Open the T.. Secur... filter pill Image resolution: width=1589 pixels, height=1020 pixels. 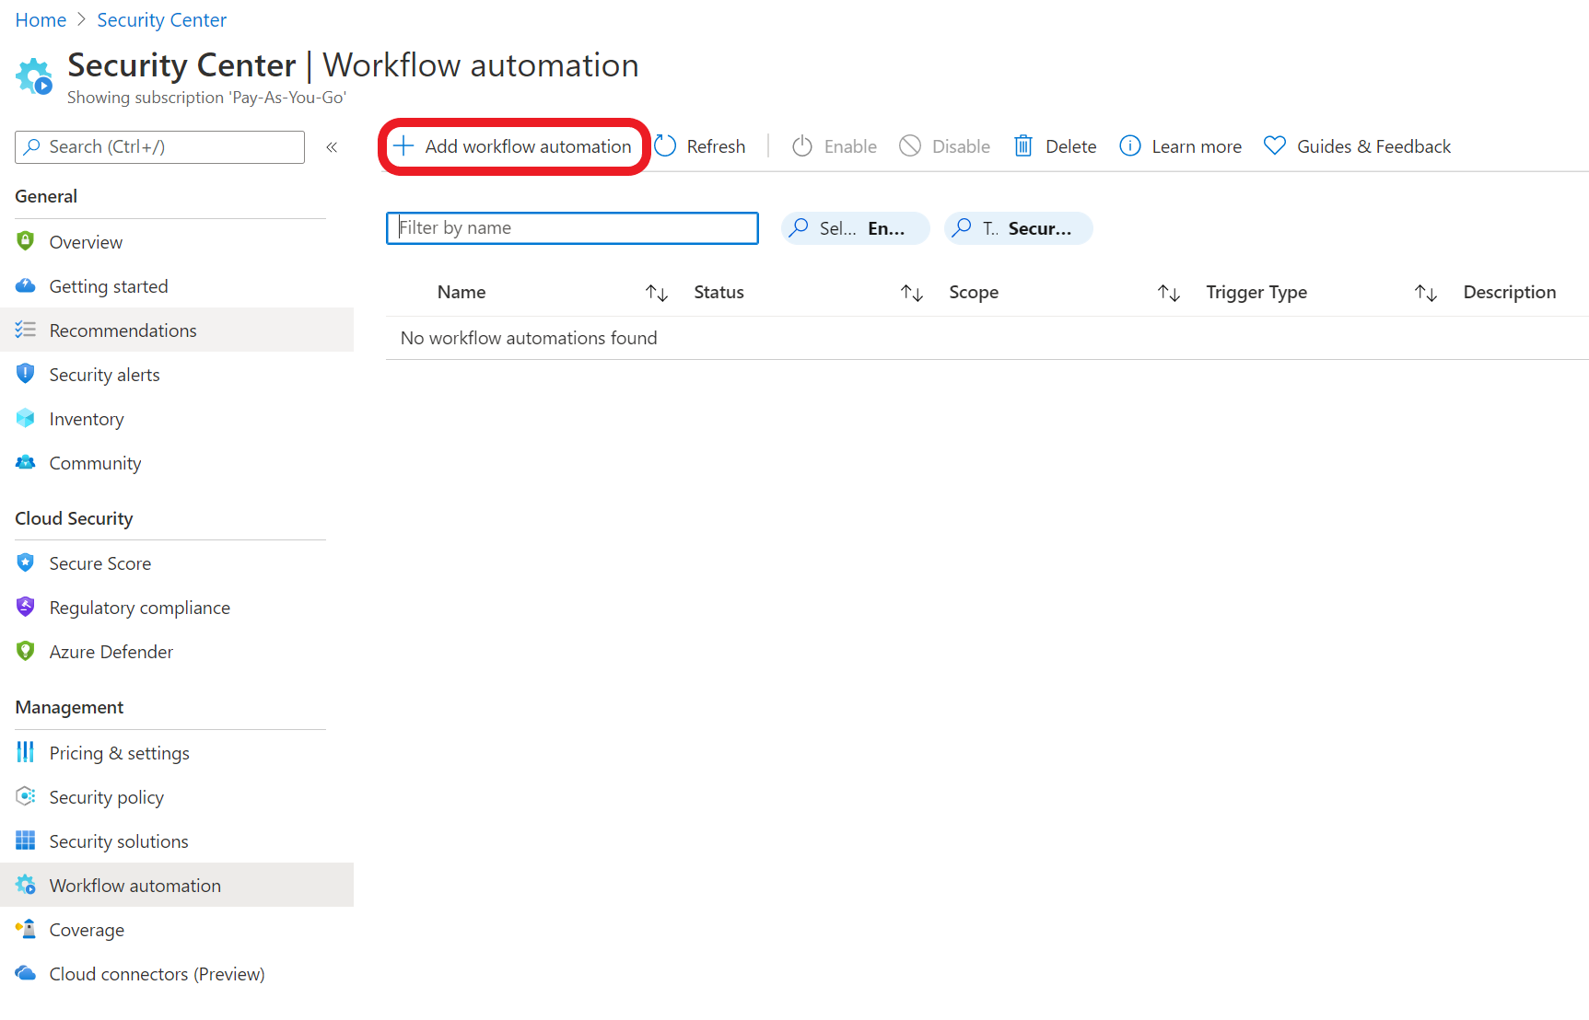click(1019, 228)
